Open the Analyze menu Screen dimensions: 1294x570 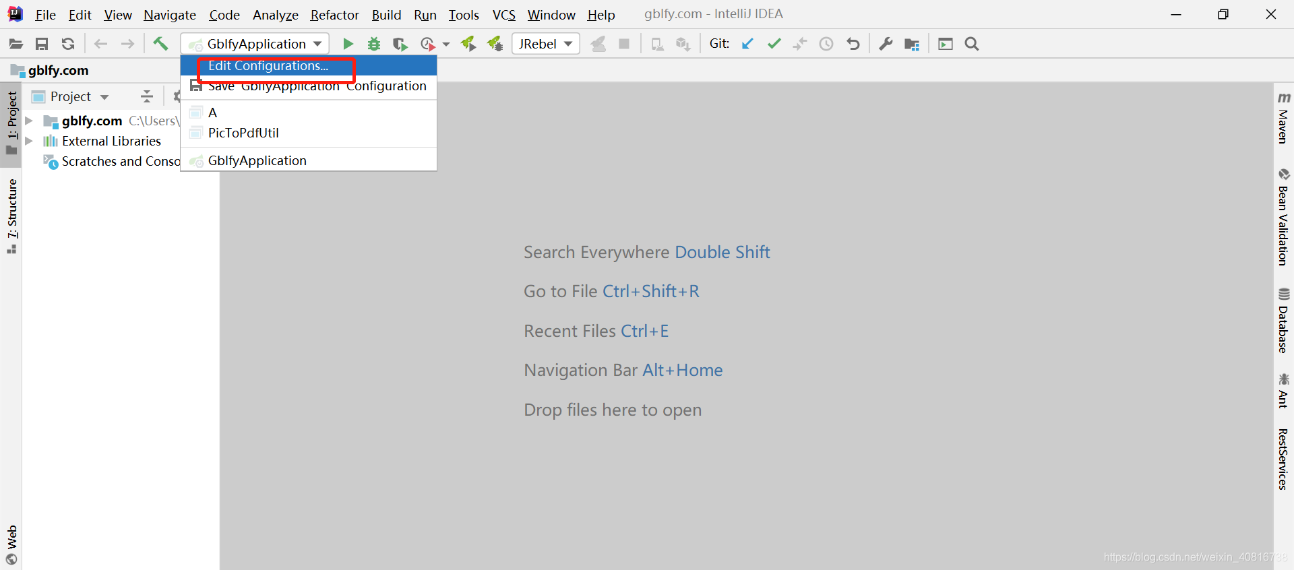point(276,15)
